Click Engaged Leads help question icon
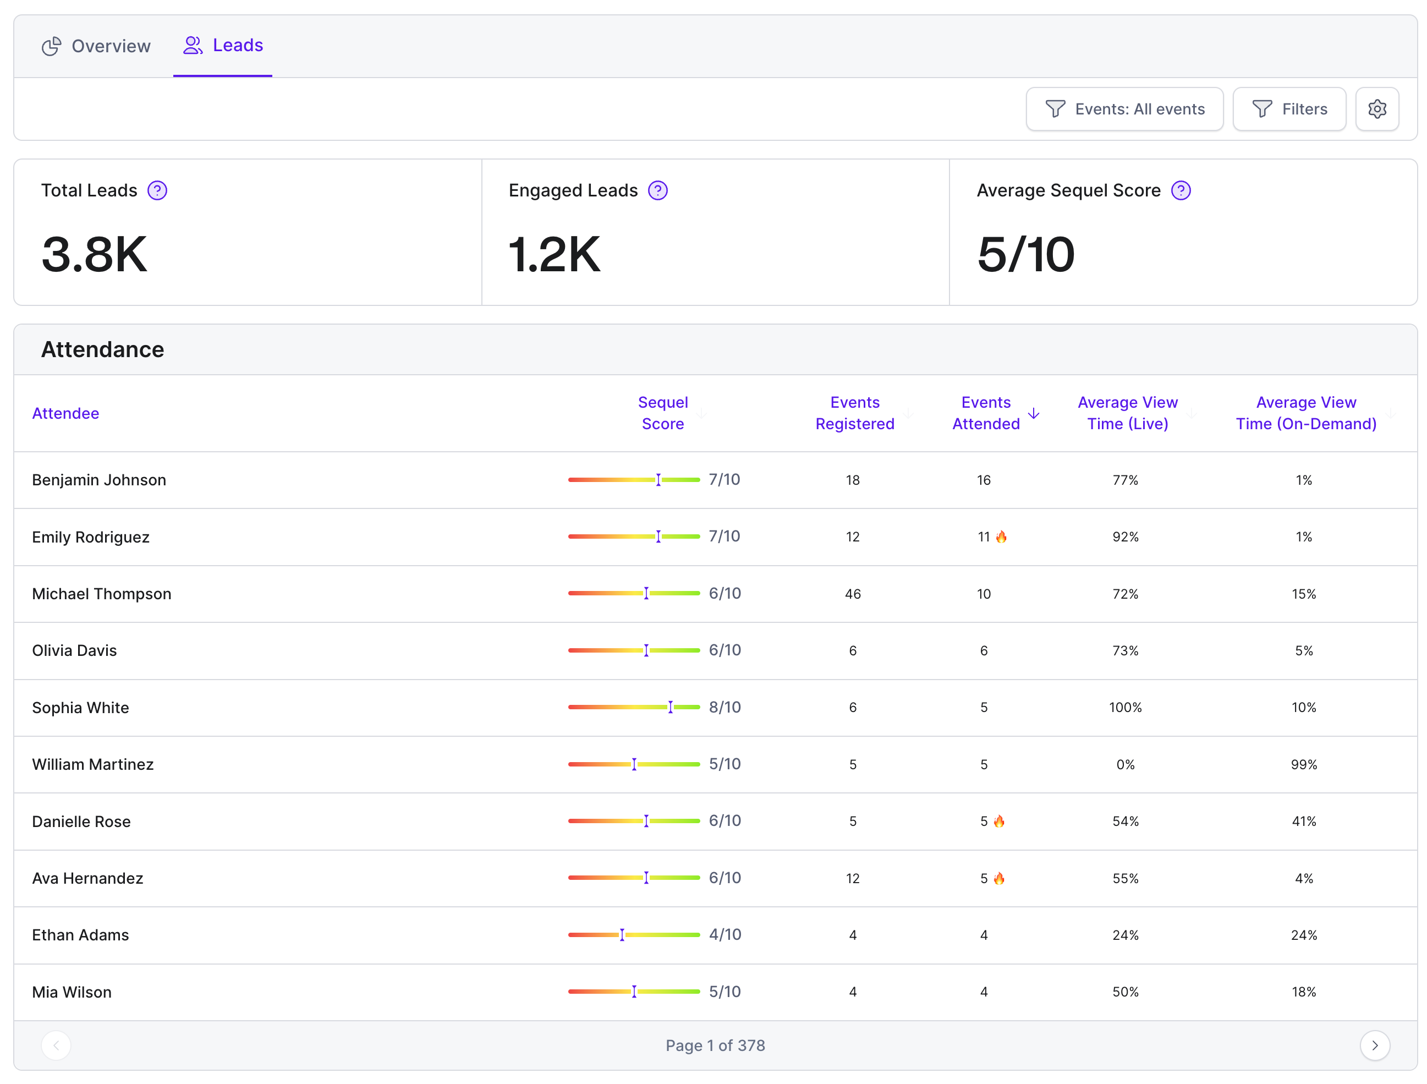This screenshot has width=1427, height=1084. point(657,191)
